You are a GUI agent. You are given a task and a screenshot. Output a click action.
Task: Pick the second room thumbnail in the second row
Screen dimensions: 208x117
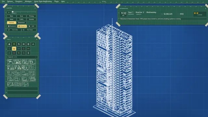pyautogui.click(x=18, y=68)
